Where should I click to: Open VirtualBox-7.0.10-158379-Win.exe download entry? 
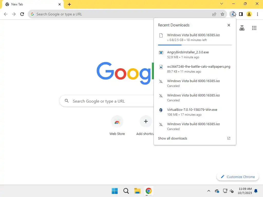coord(195,112)
